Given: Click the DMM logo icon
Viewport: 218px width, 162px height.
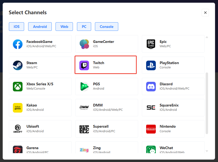Looking at the screenshot, I should pos(84,108).
